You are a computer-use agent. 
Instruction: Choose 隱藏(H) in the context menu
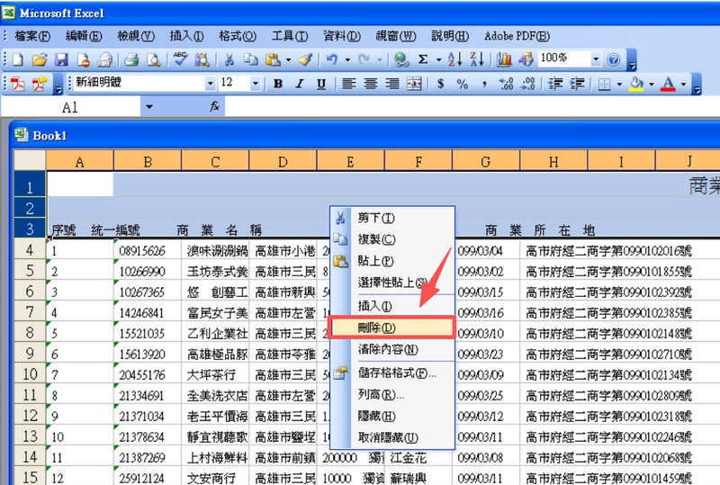[x=392, y=416]
